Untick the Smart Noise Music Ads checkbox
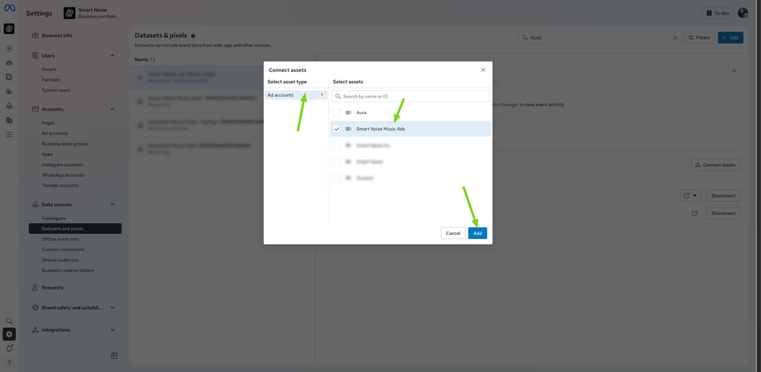 coord(337,129)
